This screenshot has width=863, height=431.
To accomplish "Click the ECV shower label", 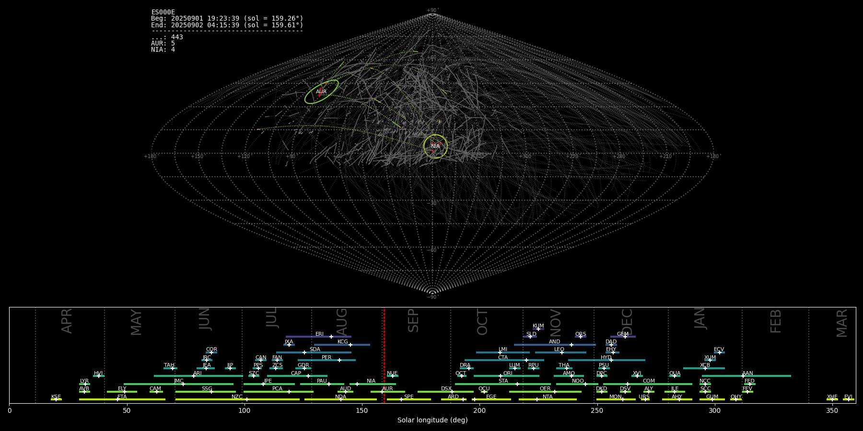I will (x=719, y=350).
